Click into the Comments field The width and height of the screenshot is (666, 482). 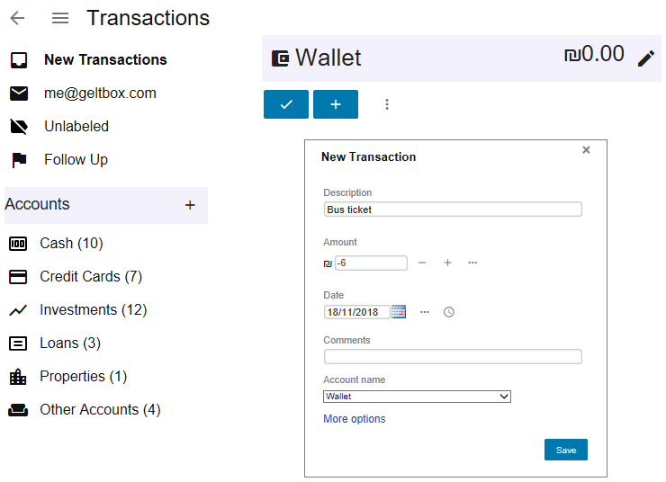pos(453,357)
